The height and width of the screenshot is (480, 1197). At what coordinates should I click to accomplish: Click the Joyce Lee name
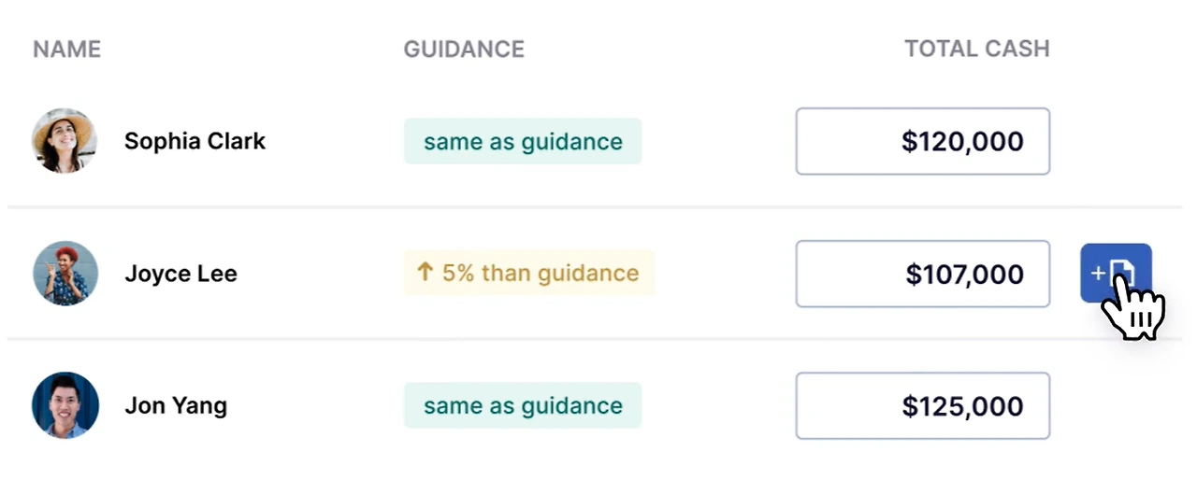click(x=180, y=274)
